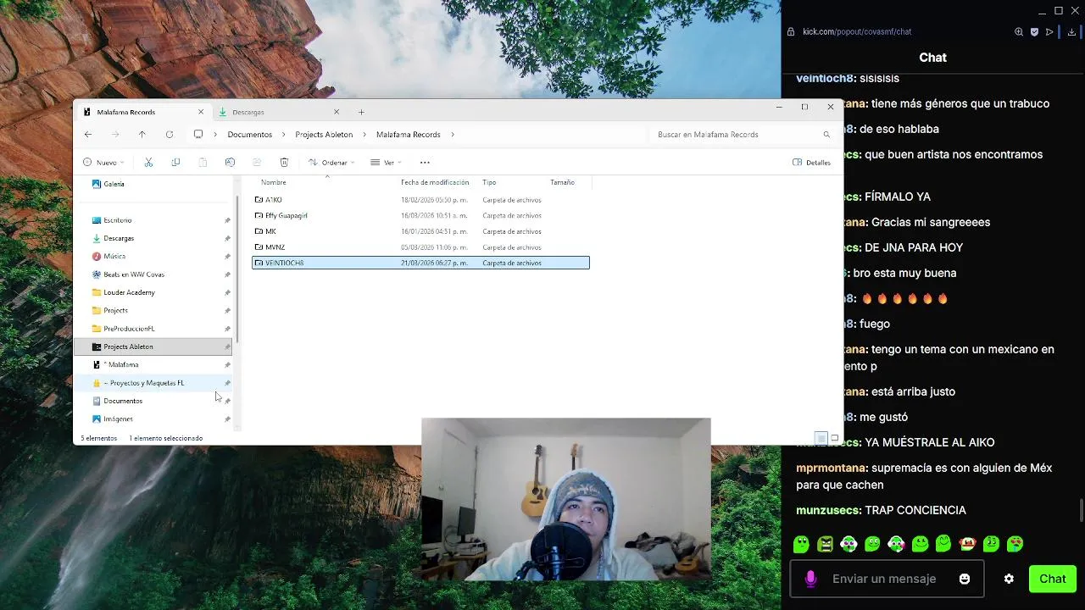Open Documentos in the sidebar

pos(123,401)
